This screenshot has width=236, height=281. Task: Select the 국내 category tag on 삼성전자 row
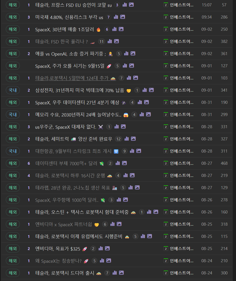13,90
